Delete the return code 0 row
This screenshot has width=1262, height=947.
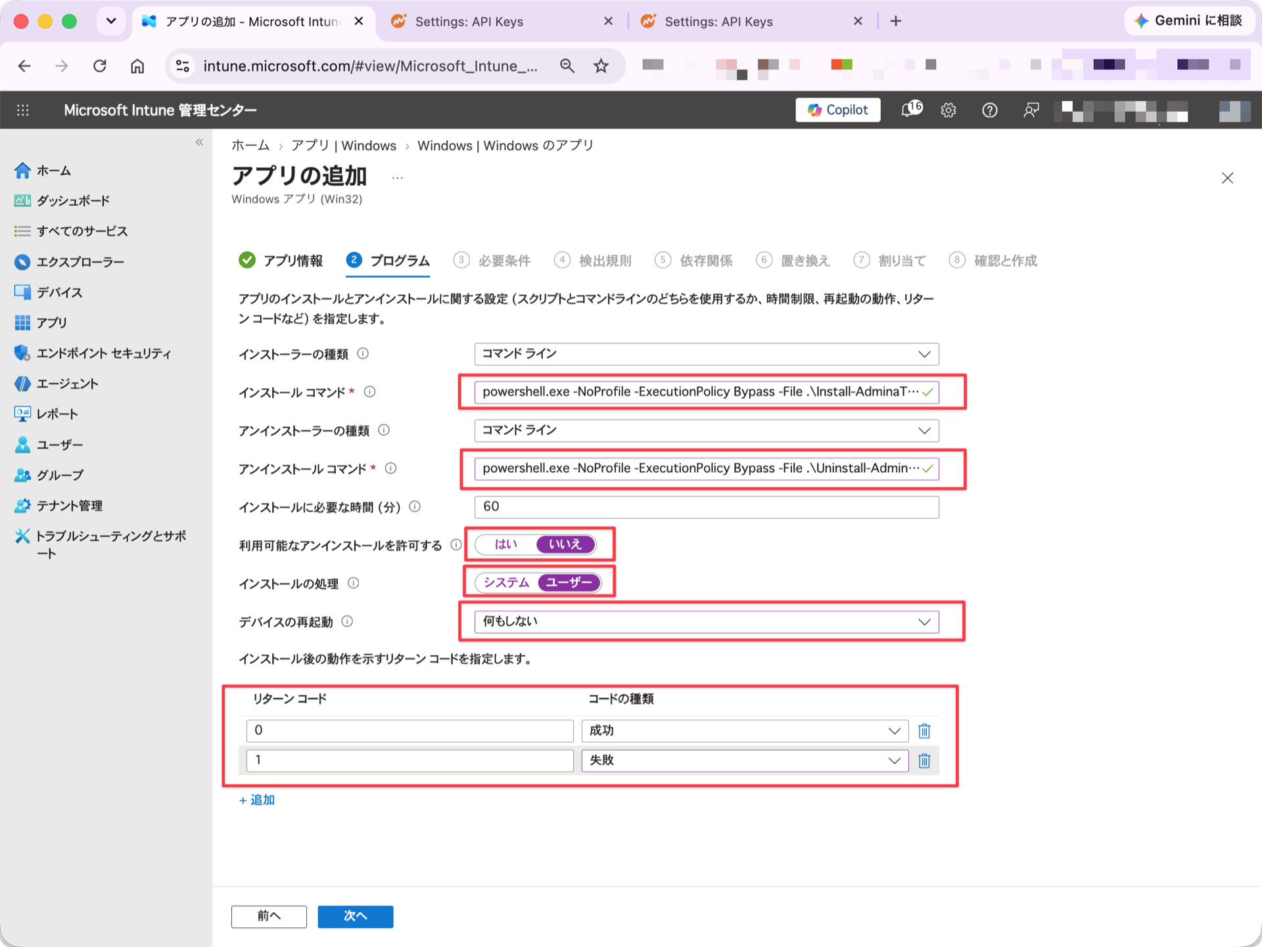(924, 731)
